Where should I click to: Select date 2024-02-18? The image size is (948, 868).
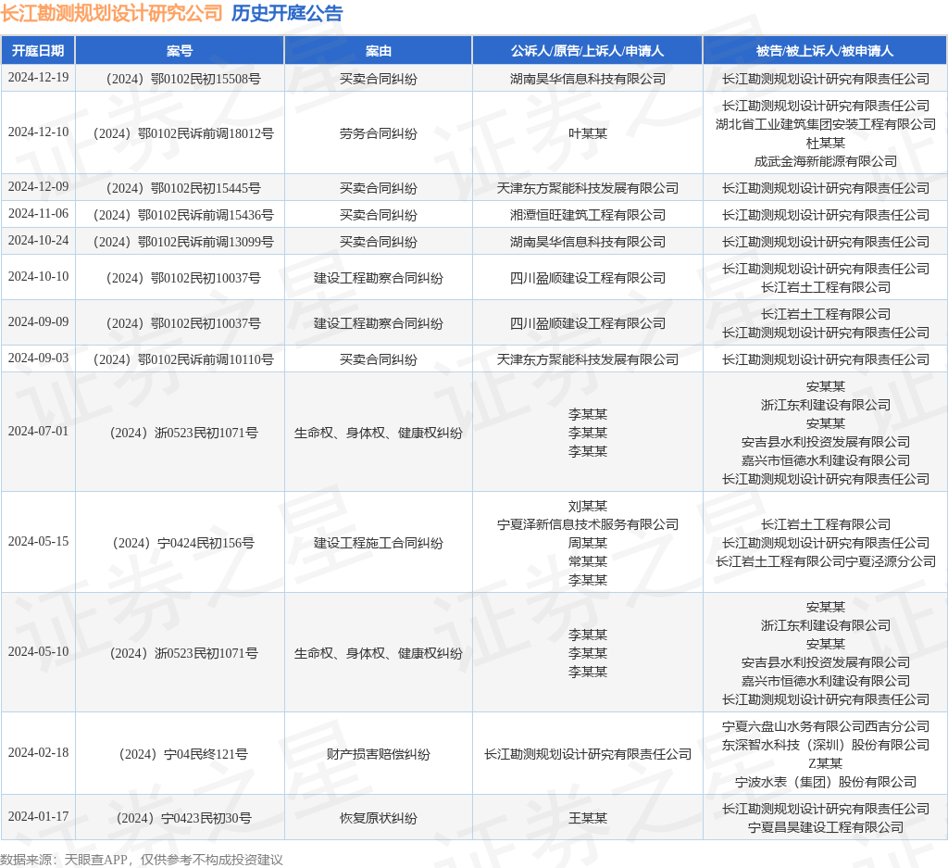tap(38, 752)
